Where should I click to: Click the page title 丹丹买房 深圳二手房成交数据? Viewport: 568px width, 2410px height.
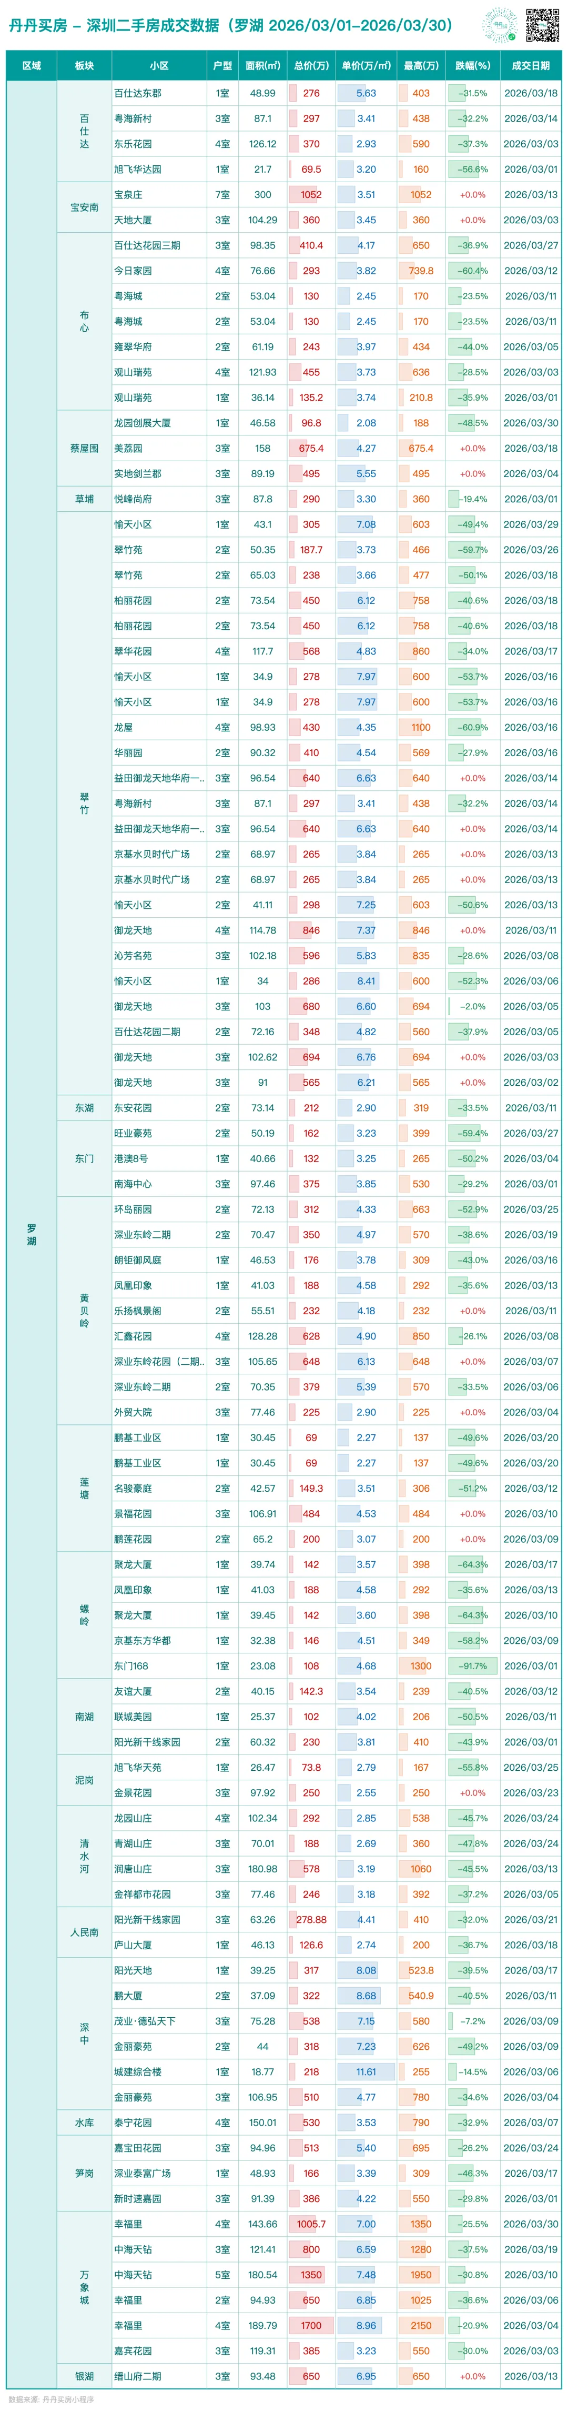coord(230,25)
